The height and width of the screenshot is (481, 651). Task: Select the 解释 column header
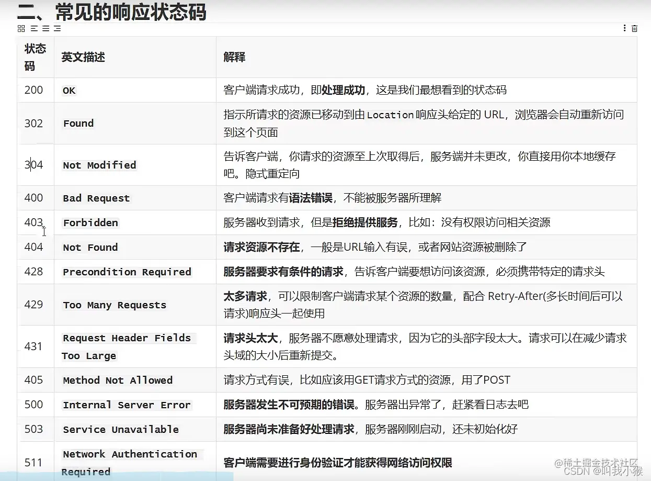click(235, 57)
